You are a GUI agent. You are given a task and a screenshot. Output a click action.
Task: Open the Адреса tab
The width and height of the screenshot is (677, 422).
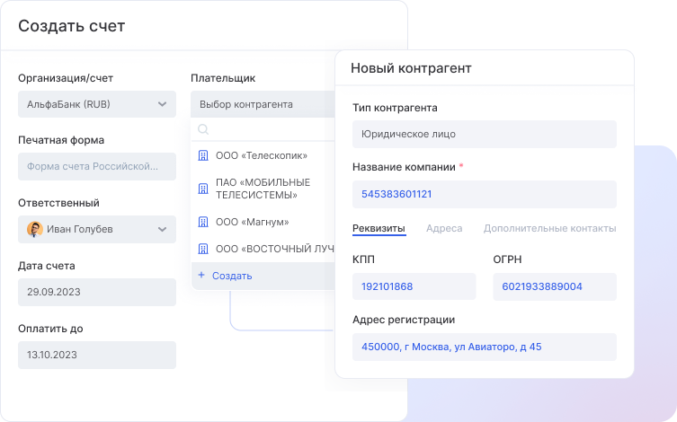(x=444, y=228)
